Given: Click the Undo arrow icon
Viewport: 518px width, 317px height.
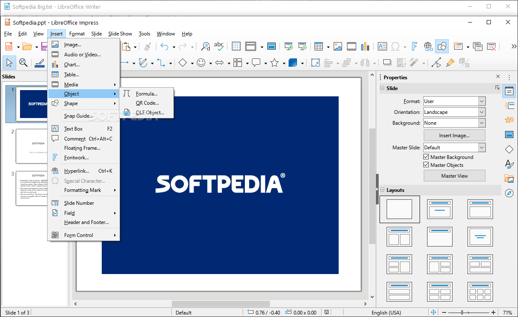Looking at the screenshot, I should point(165,47).
